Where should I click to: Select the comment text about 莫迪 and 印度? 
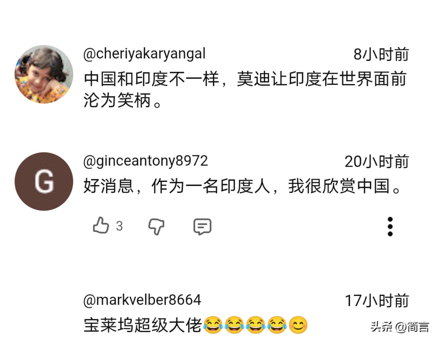click(x=245, y=90)
